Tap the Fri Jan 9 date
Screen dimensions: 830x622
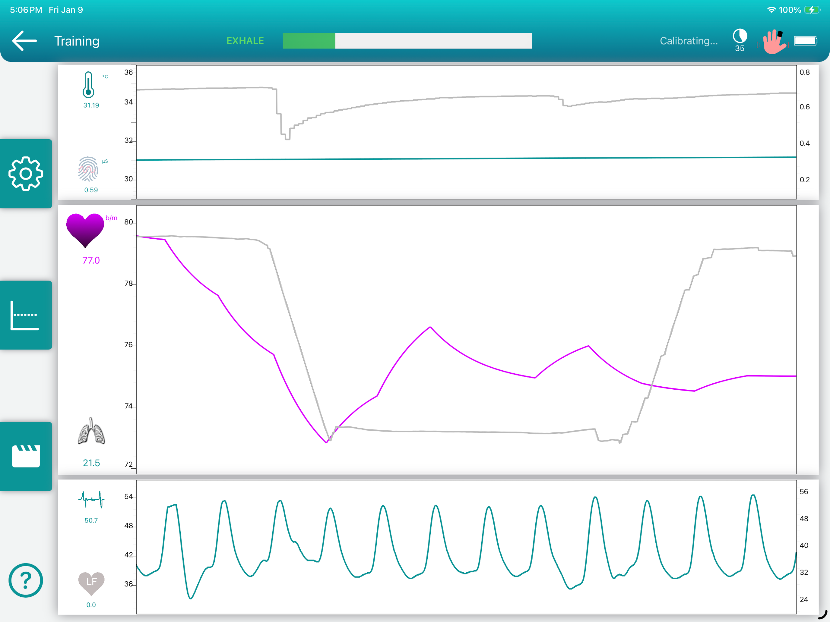click(66, 10)
